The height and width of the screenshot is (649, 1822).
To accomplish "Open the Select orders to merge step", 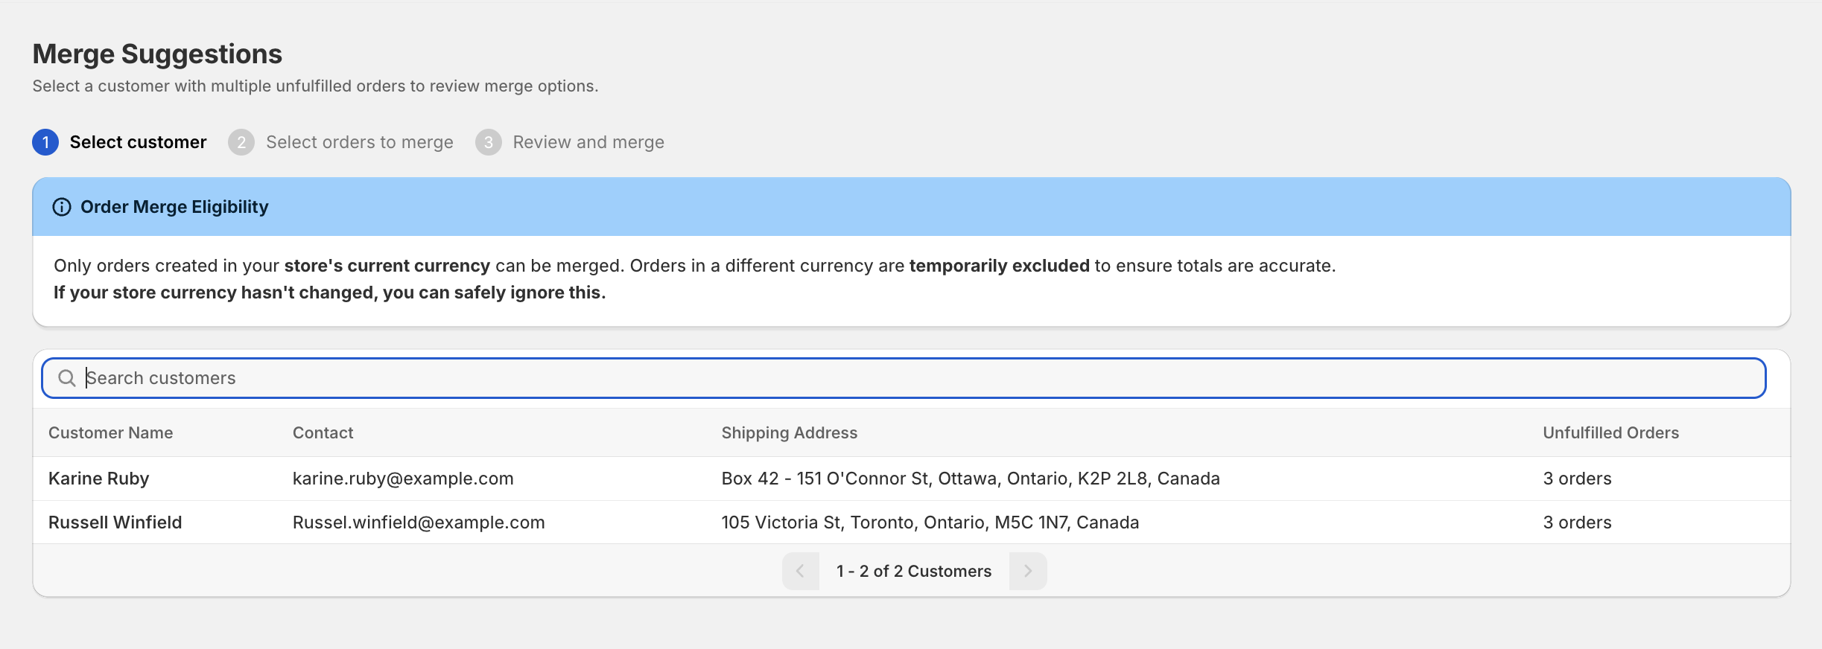I will 359,142.
